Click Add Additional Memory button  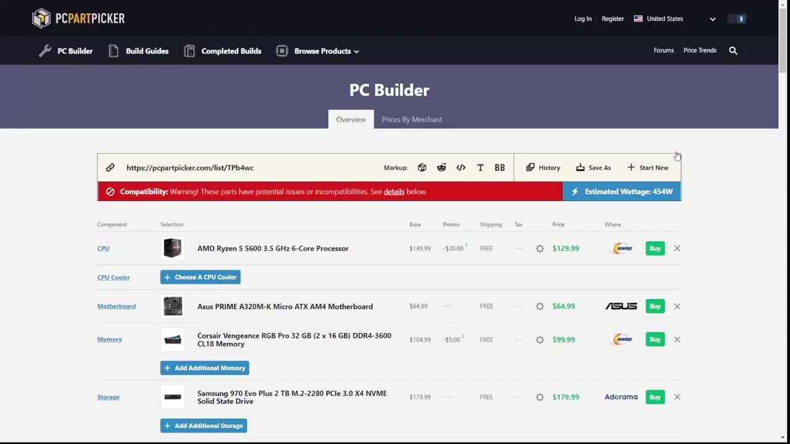tap(204, 368)
